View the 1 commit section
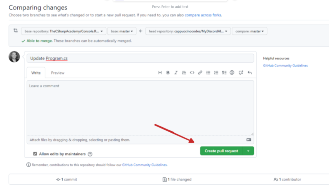This screenshot has width=329, height=185. pyautogui.click(x=67, y=179)
